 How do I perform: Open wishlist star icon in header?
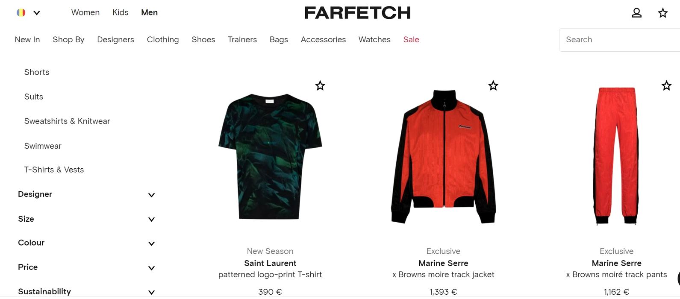662,13
